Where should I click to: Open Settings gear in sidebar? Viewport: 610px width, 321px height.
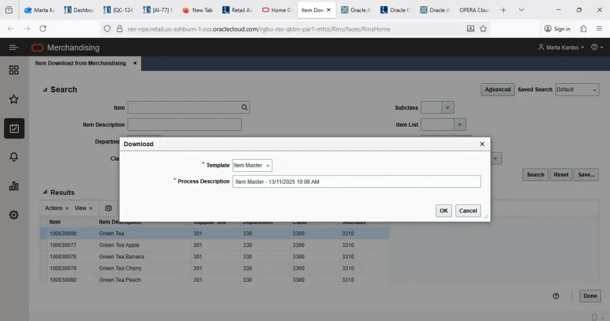tap(14, 215)
